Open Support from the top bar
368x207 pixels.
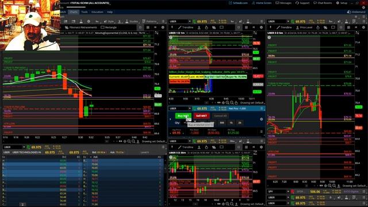click(302, 3)
